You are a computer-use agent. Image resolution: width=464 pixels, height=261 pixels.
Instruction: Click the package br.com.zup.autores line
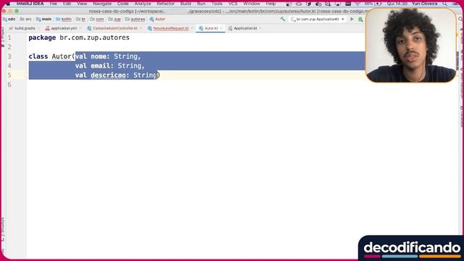[79, 38]
